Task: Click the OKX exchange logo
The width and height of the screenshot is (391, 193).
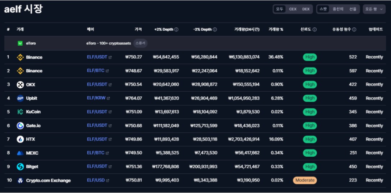Action: click(x=20, y=85)
